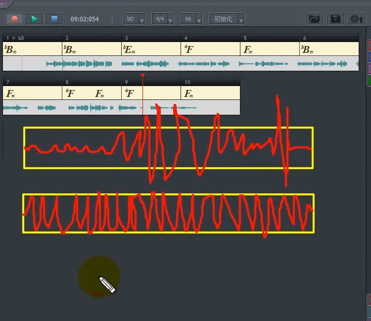Click the waveform under measure 7
Screen dimensions: 371x321
[33, 108]
